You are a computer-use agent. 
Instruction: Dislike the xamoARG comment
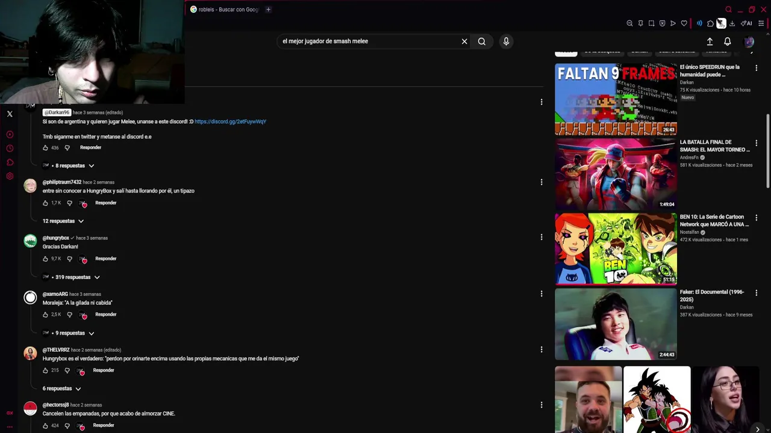pos(69,315)
